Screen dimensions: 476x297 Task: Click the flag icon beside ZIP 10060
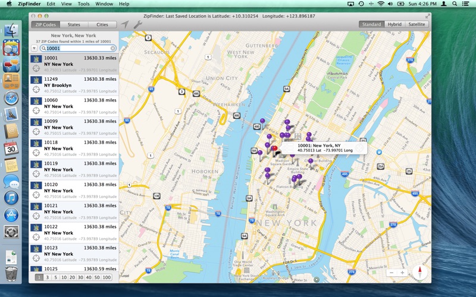(36, 101)
